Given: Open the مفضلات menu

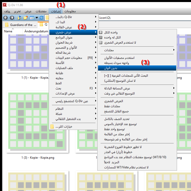Looking at the screenshot, I should (x=41, y=11).
